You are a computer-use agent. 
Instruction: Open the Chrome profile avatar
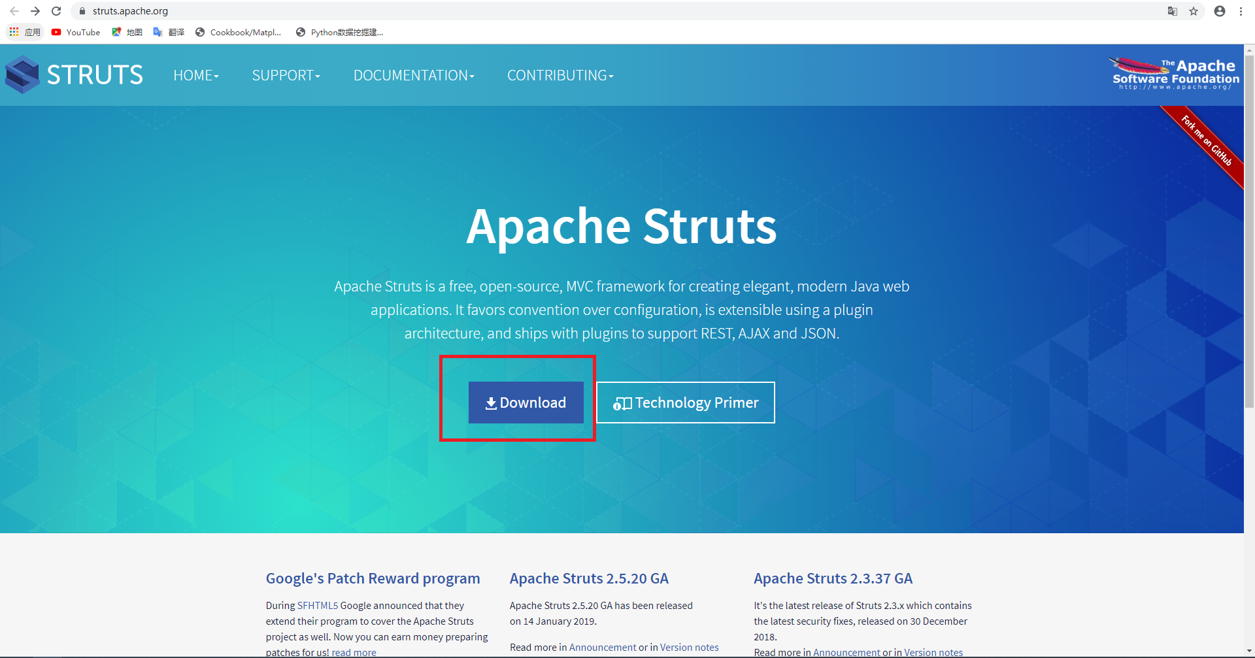[x=1218, y=11]
